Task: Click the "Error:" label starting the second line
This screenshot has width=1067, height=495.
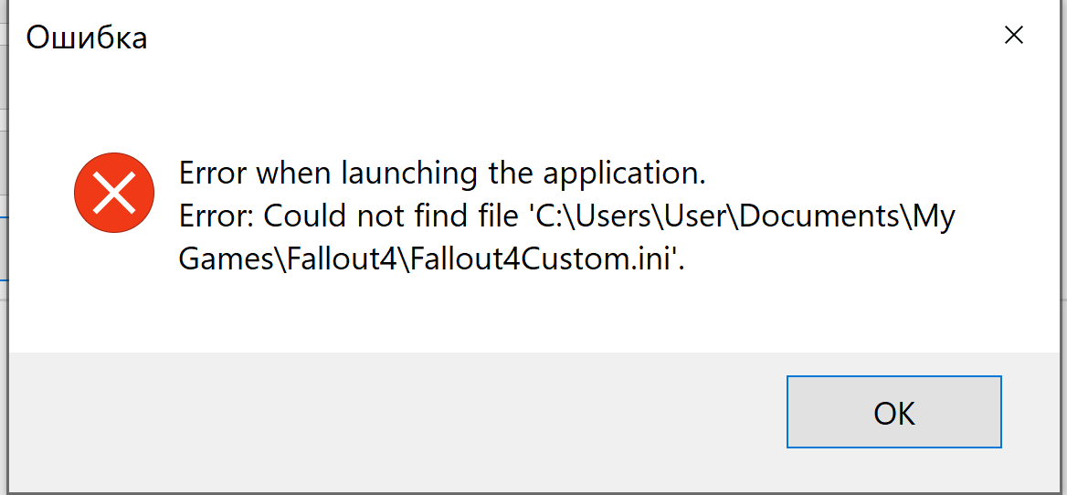Action: (217, 217)
